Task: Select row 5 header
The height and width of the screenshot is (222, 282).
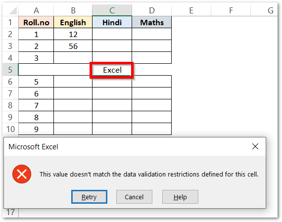Action: click(x=10, y=70)
